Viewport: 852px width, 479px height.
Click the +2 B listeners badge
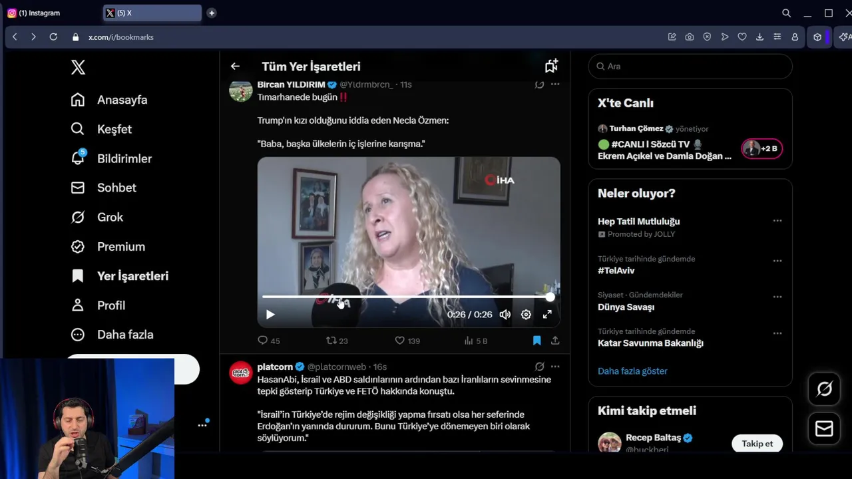762,148
